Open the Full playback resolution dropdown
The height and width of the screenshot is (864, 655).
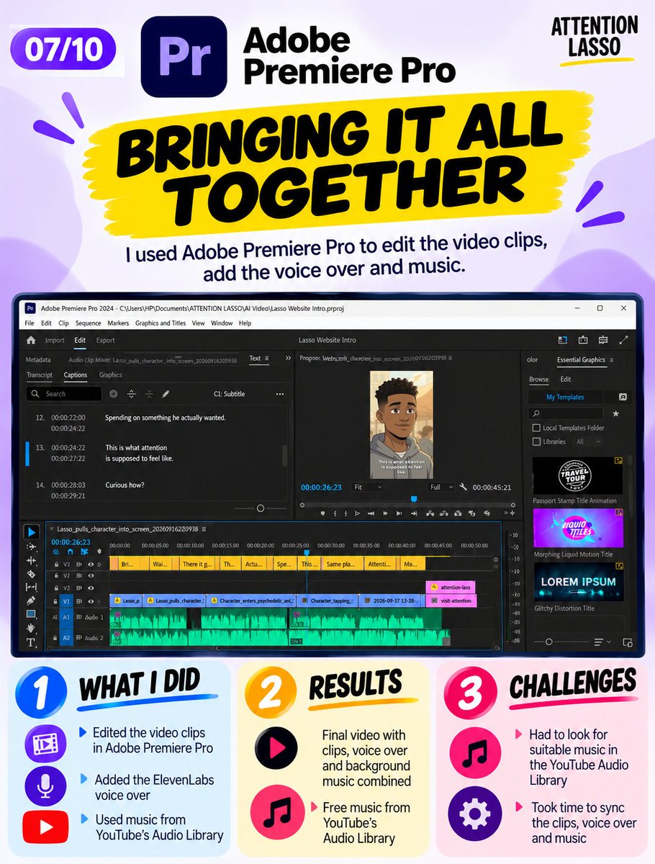[x=441, y=487]
